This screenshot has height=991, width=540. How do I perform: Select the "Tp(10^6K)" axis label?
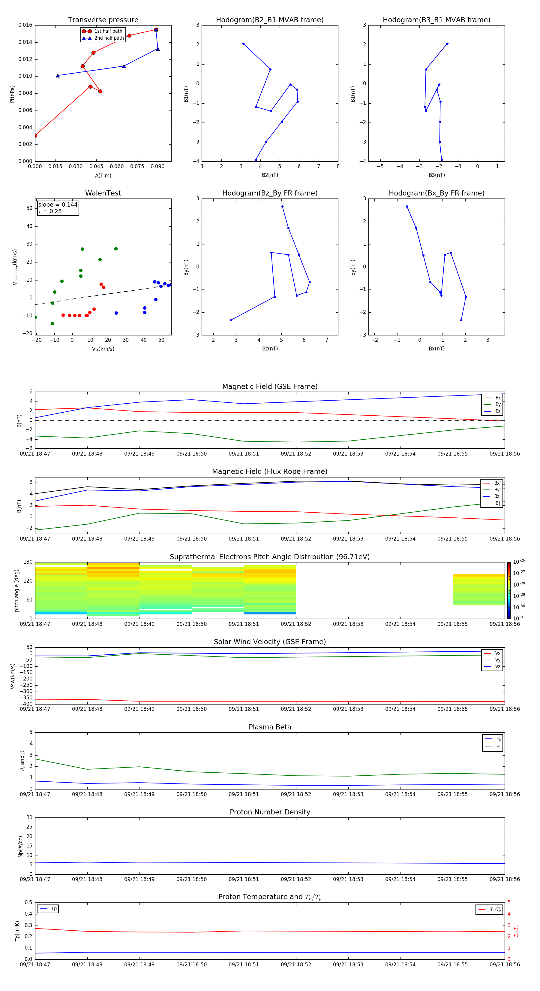pyautogui.click(x=17, y=931)
